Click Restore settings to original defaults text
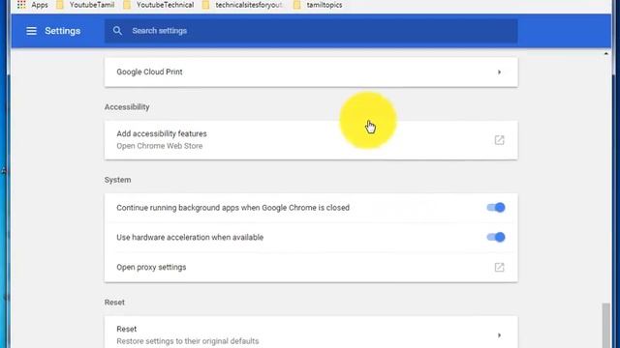 tap(187, 341)
